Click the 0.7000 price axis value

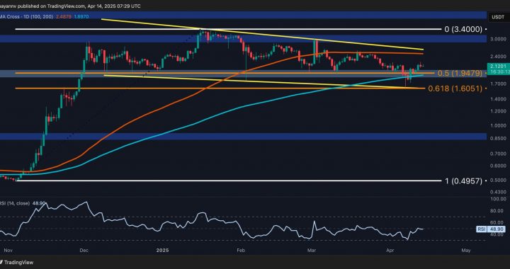497,154
